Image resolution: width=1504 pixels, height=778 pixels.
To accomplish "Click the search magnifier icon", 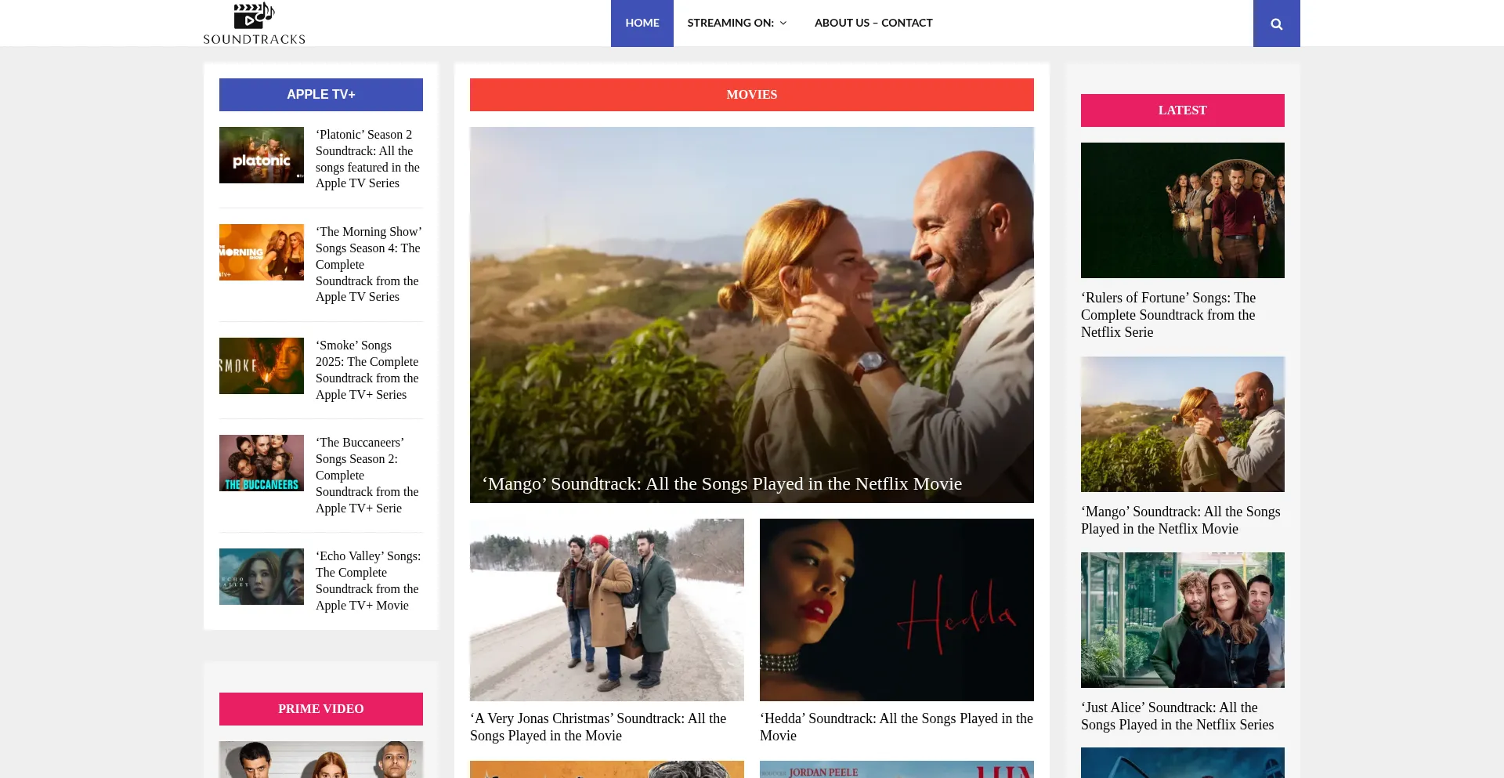I will [1276, 24].
